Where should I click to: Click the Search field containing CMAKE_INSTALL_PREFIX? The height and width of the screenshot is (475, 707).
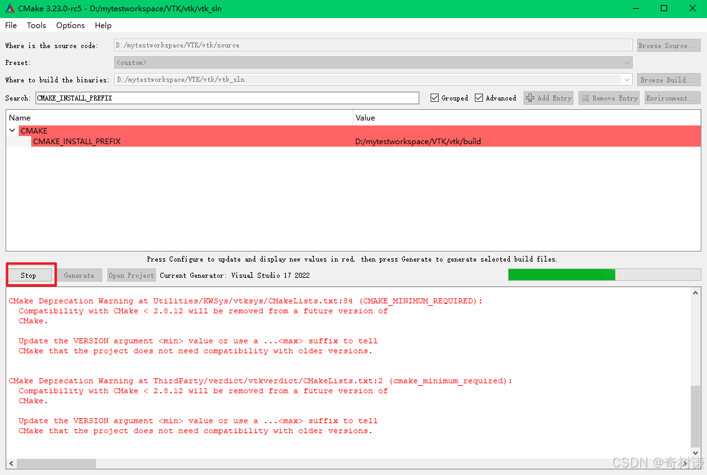point(227,98)
